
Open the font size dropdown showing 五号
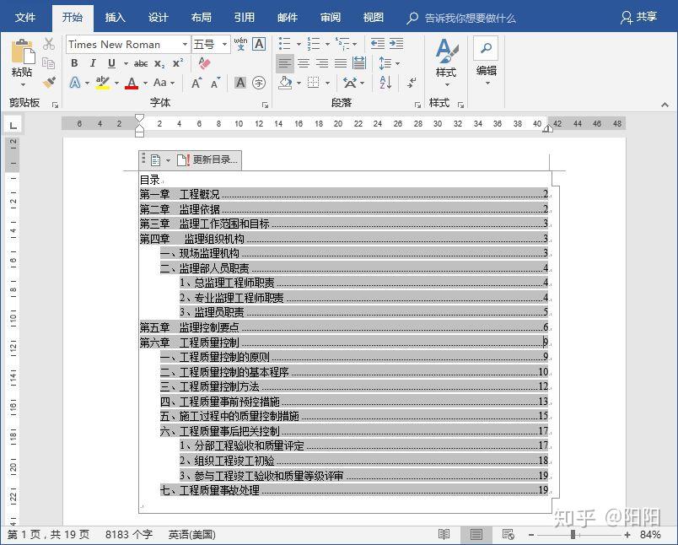tap(224, 45)
